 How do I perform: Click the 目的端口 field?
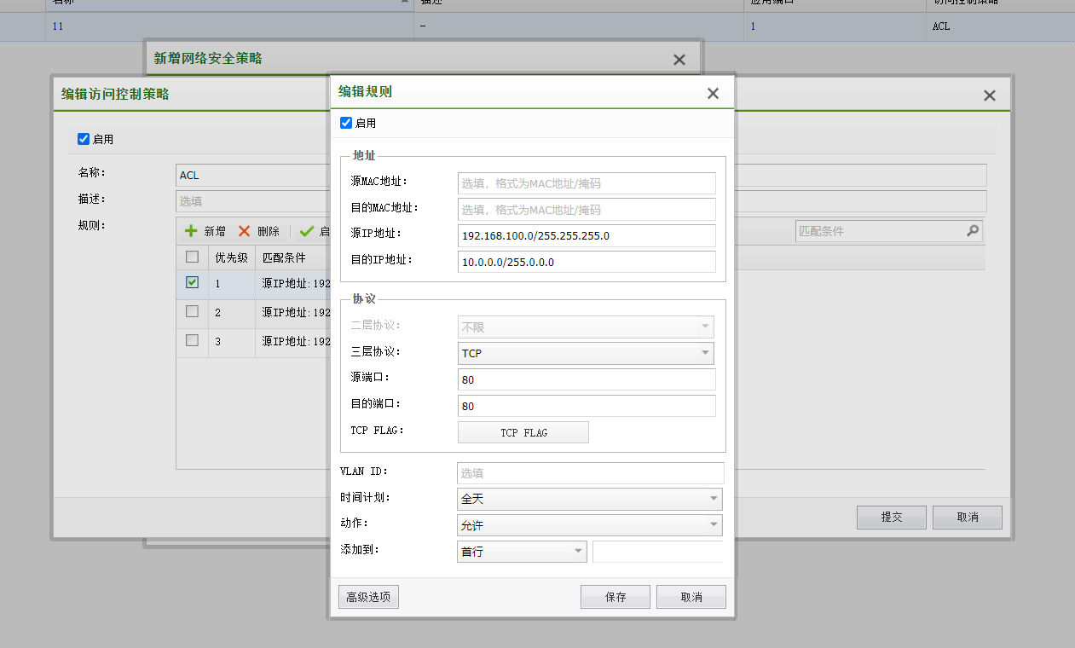click(587, 406)
